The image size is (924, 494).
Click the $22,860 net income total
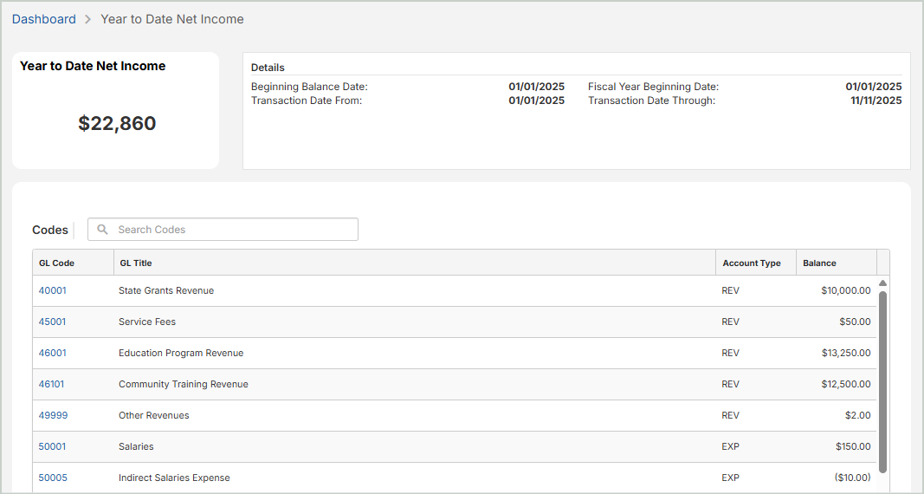tap(117, 123)
